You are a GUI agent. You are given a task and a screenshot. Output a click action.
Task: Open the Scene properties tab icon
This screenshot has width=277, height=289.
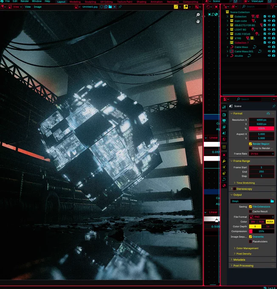[224, 133]
